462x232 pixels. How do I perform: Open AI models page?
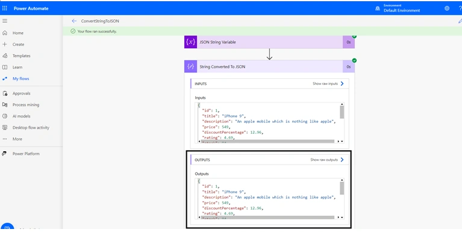21,116
